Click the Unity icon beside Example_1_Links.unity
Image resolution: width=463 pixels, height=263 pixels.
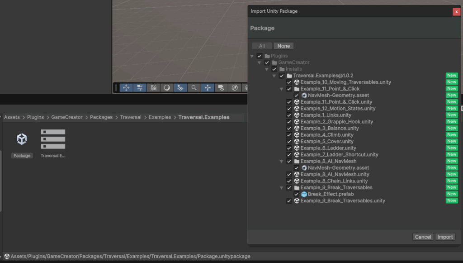pos(297,115)
